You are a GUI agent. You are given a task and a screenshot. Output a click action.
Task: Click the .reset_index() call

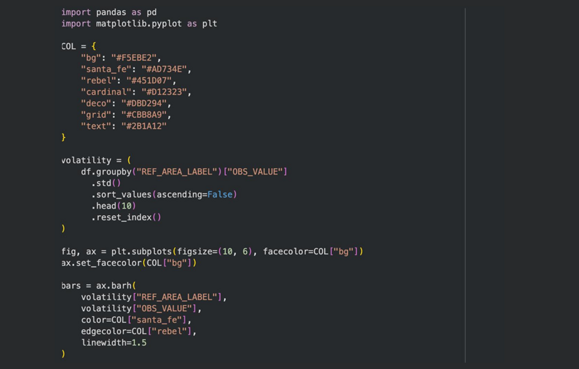pos(126,217)
